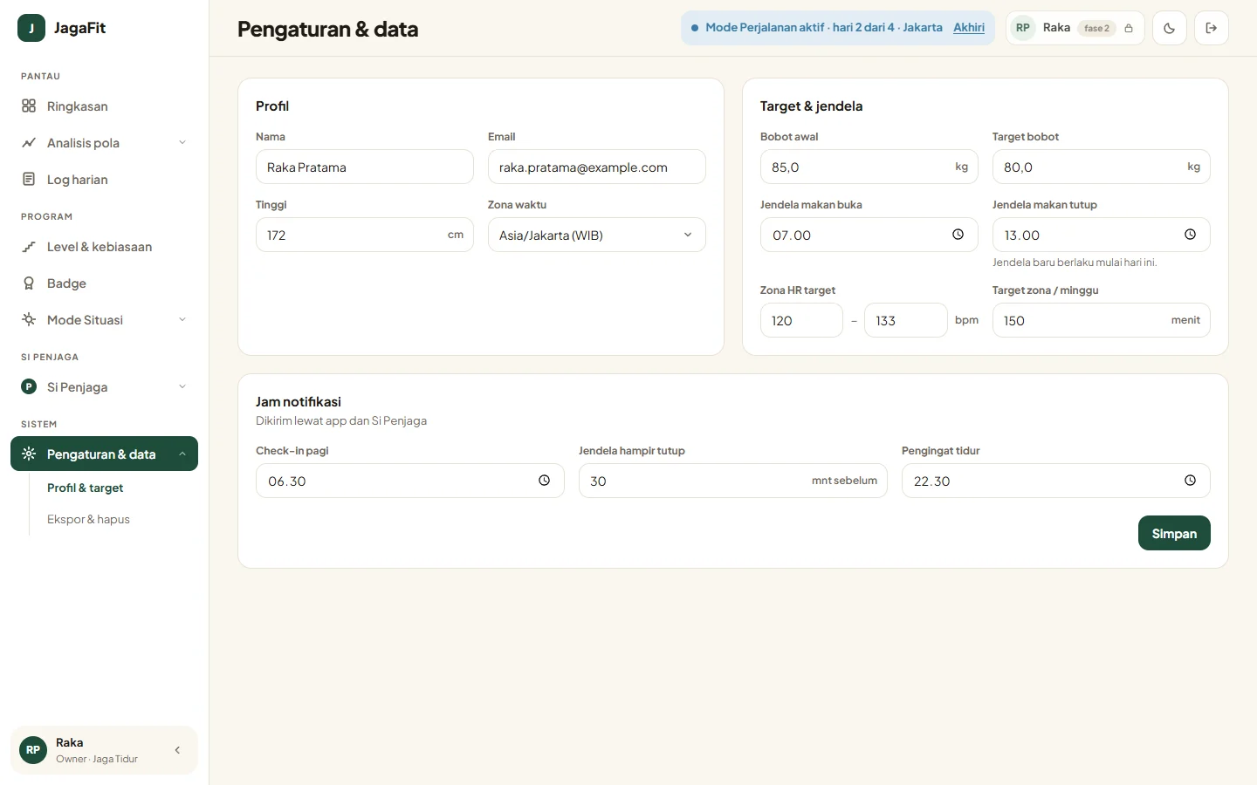Edit the lower HR zone value 120
The image size is (1257, 785).
[x=801, y=320]
